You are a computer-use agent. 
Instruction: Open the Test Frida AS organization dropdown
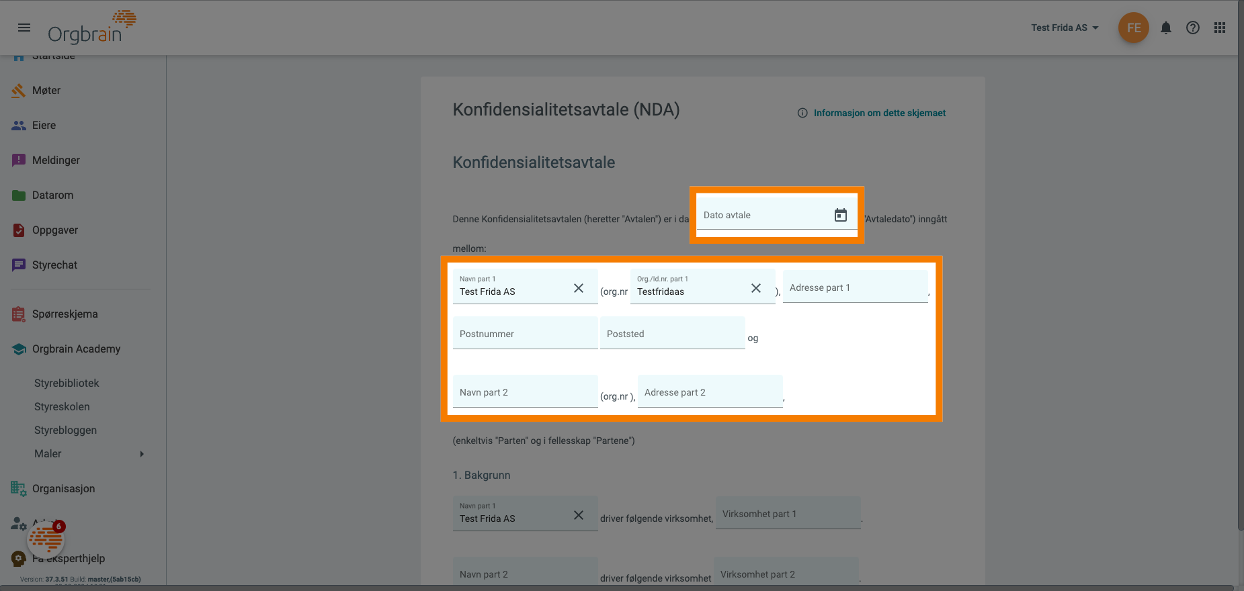1065,28
